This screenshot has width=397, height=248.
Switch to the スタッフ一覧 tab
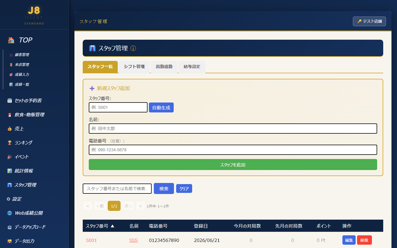click(x=100, y=67)
